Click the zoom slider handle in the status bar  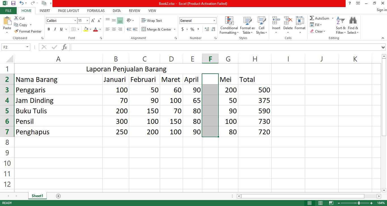pos(359,203)
